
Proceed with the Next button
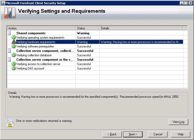133,134
